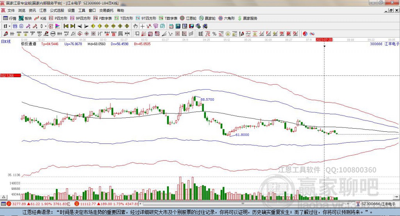The image size is (400, 216).
Task: Open the 六角形 hexagon tool
Action: (x=227, y=18)
